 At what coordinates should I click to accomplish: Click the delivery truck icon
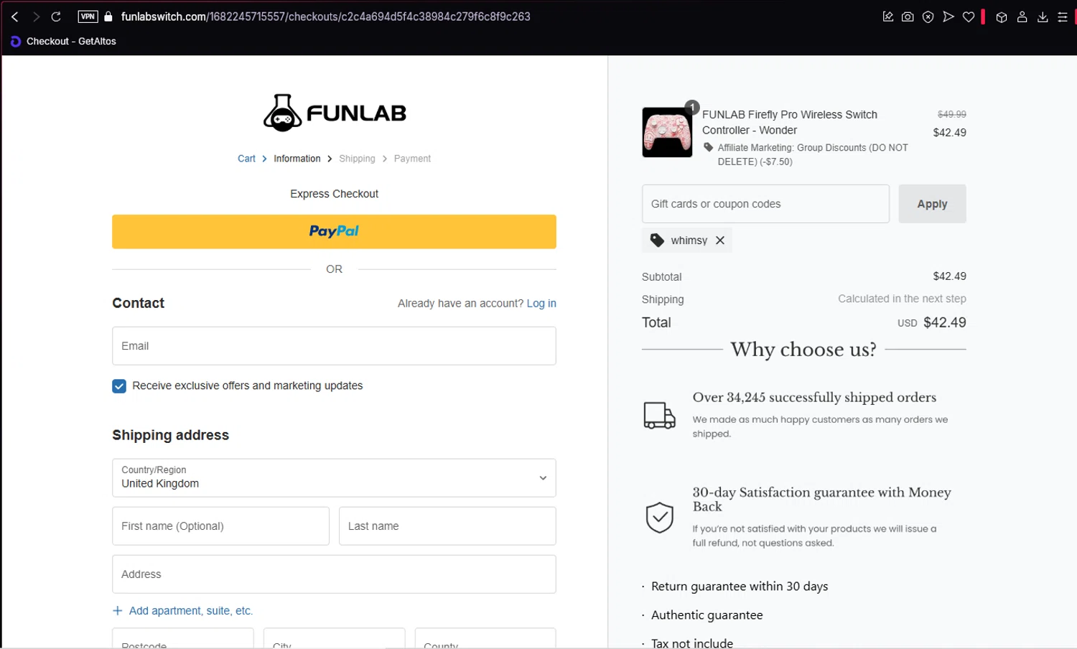click(659, 415)
